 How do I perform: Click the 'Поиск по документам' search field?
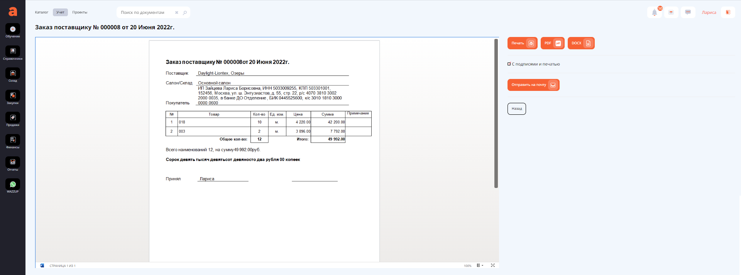pyautogui.click(x=146, y=12)
